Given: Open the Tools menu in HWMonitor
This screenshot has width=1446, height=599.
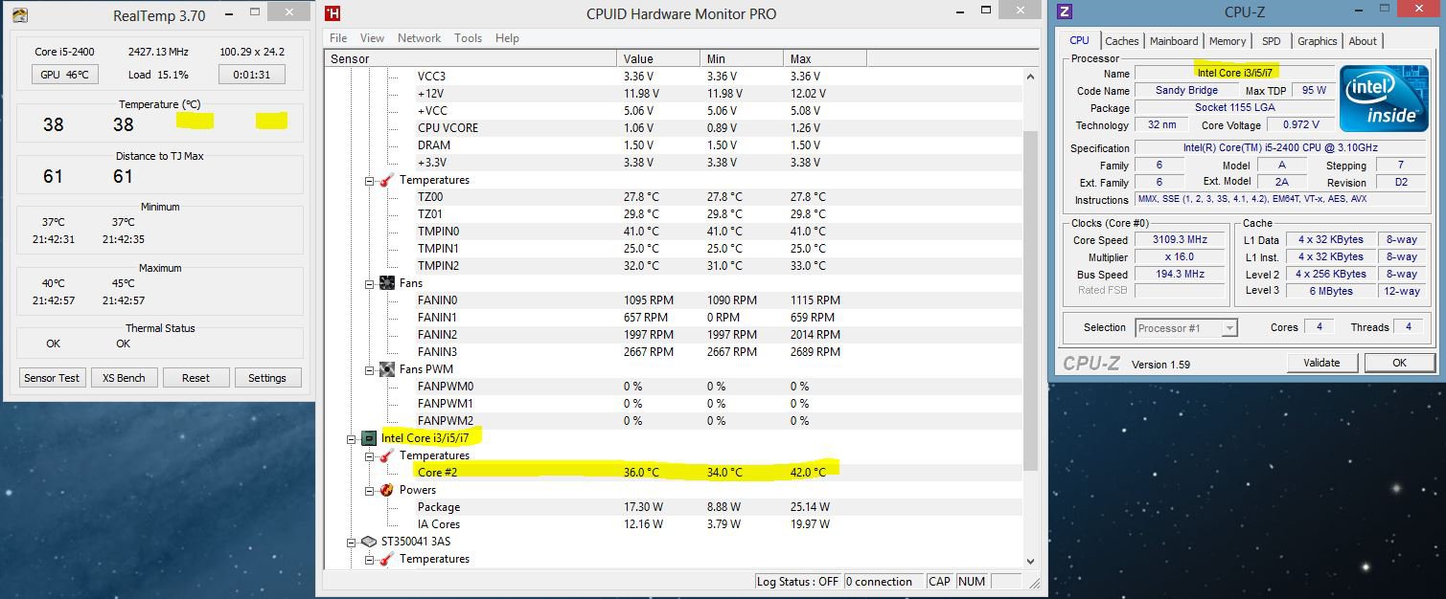Looking at the screenshot, I should [x=468, y=38].
